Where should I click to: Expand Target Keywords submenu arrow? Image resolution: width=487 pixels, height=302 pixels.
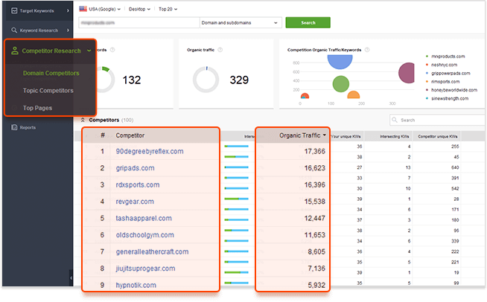(68, 10)
